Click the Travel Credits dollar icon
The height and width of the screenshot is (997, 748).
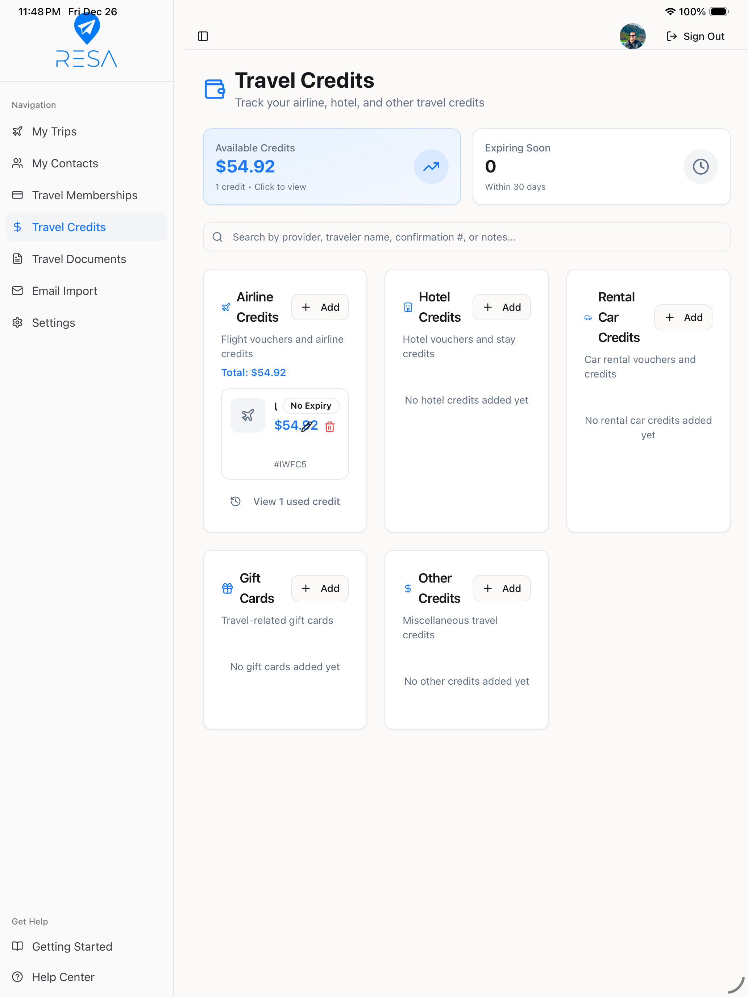pos(18,227)
